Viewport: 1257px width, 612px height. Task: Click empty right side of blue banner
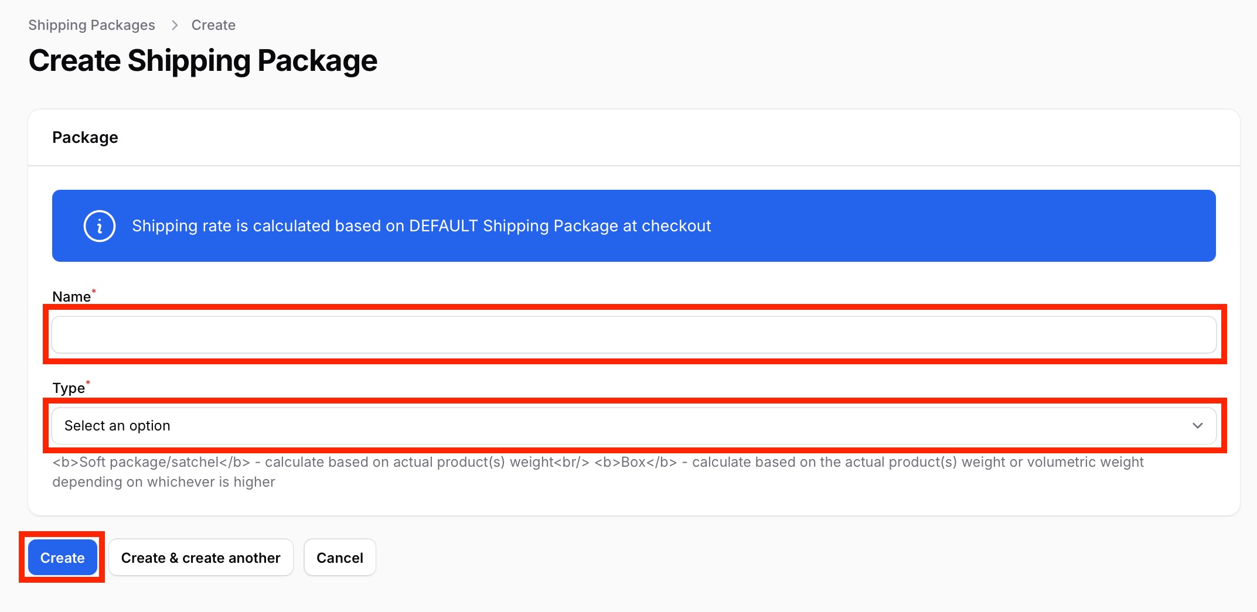tap(961, 226)
